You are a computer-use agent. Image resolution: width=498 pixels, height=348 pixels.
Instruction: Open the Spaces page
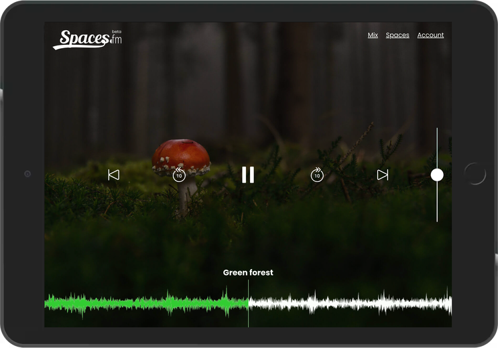397,35
